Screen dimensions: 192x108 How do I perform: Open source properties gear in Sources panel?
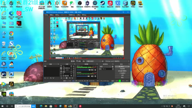[x=67, y=78]
